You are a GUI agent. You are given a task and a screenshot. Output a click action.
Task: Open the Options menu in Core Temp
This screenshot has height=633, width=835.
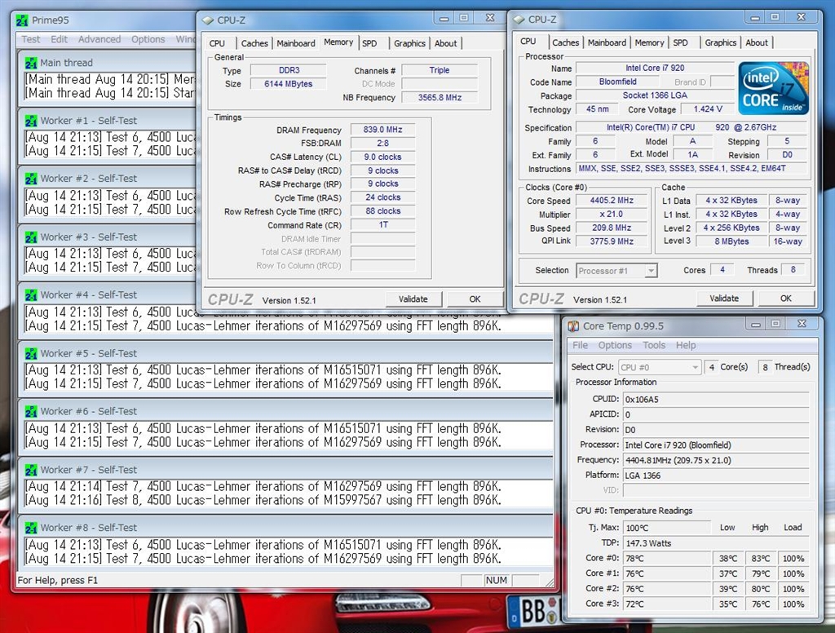pyautogui.click(x=615, y=346)
